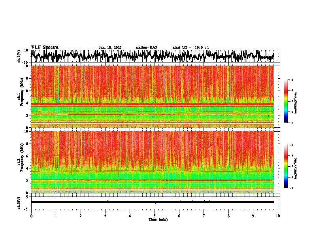
Task: Click time axis end tick label "10"
Action: pos(278,216)
